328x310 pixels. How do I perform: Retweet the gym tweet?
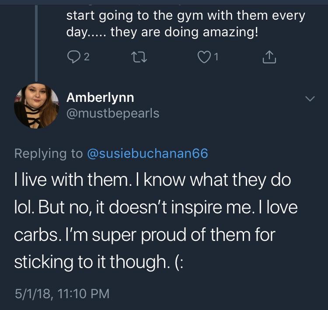(139, 57)
